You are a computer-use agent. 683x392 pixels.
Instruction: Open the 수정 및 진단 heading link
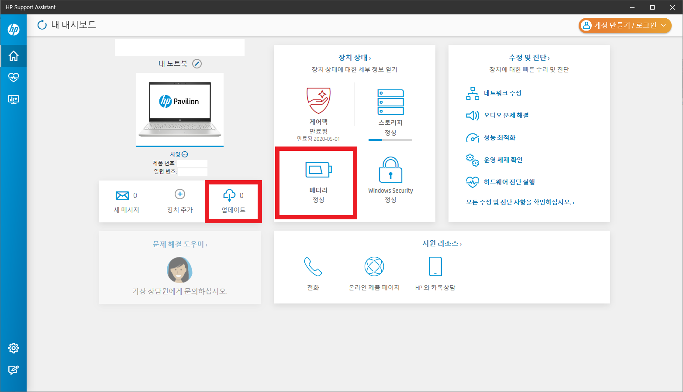click(529, 58)
